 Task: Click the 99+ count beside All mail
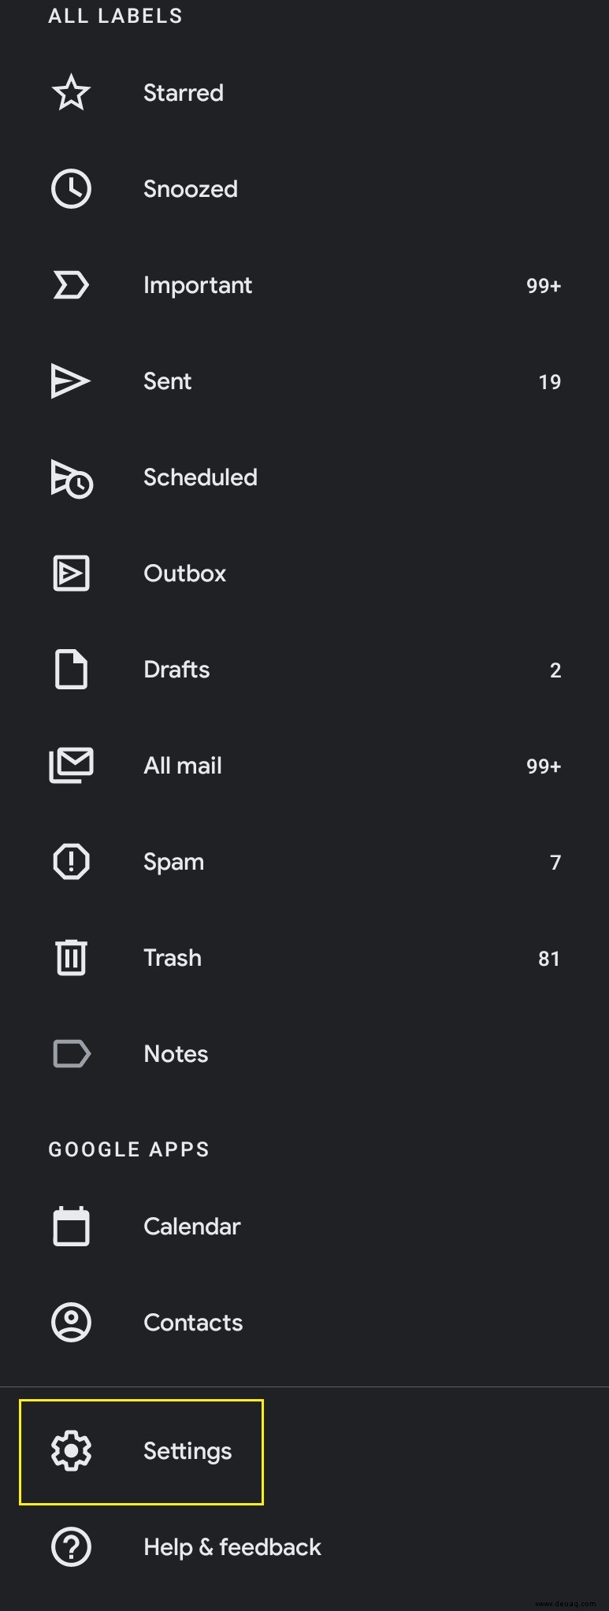[x=544, y=767]
